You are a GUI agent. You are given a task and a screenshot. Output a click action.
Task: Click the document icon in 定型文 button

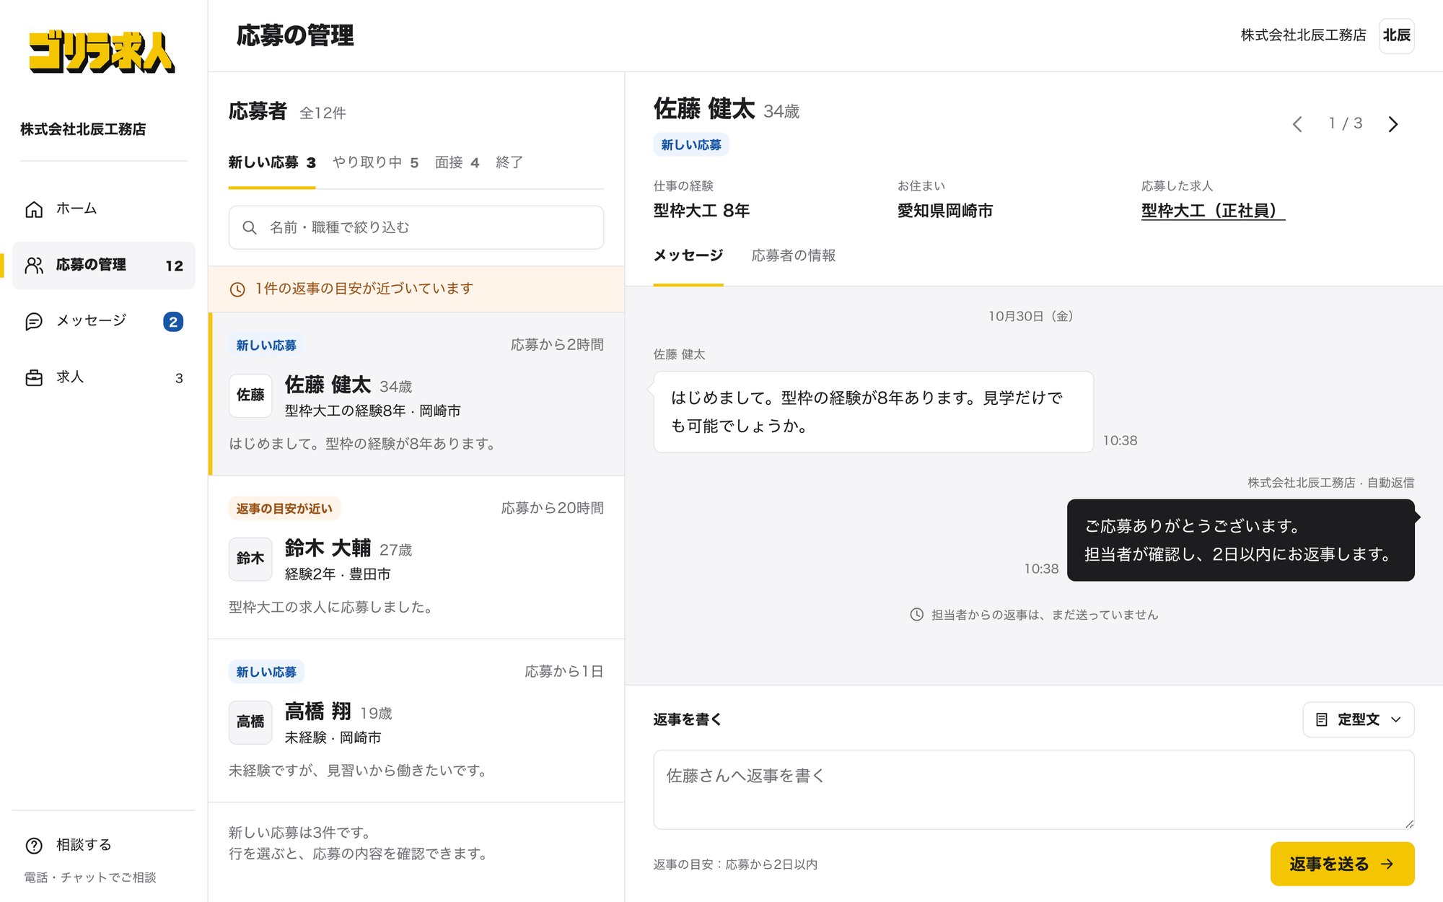click(1322, 719)
